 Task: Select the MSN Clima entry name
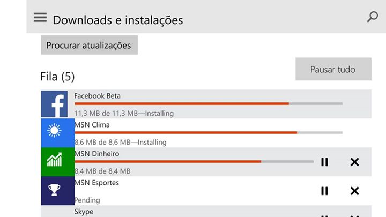pos(92,125)
